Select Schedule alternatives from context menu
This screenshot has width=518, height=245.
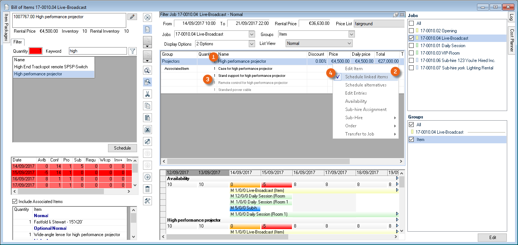(365, 85)
